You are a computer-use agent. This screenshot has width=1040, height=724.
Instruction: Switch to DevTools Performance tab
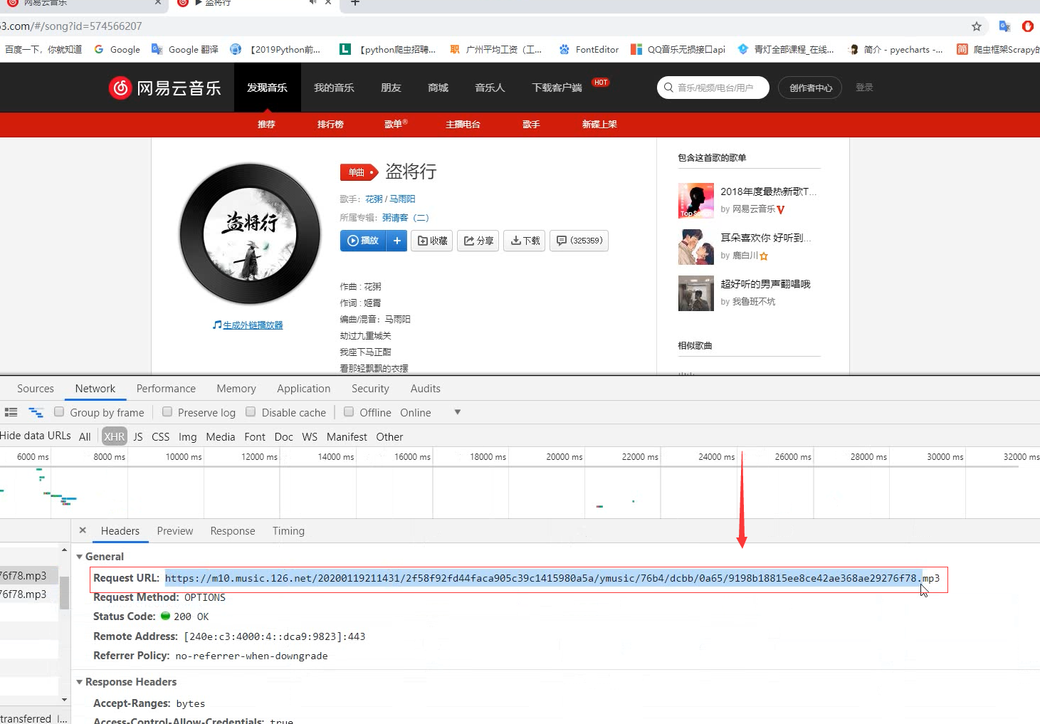click(166, 389)
